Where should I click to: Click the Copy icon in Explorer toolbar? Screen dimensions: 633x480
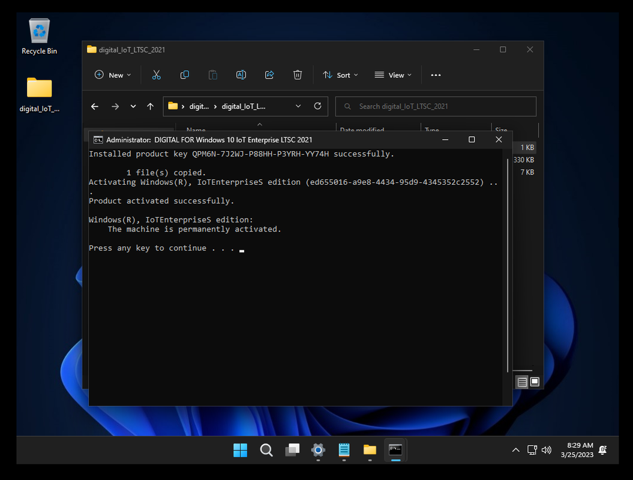pyautogui.click(x=184, y=75)
